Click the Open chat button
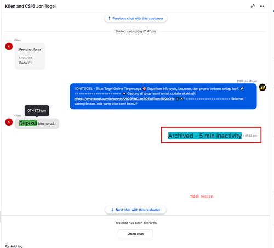The width and height of the screenshot is (274, 248). coord(135,234)
